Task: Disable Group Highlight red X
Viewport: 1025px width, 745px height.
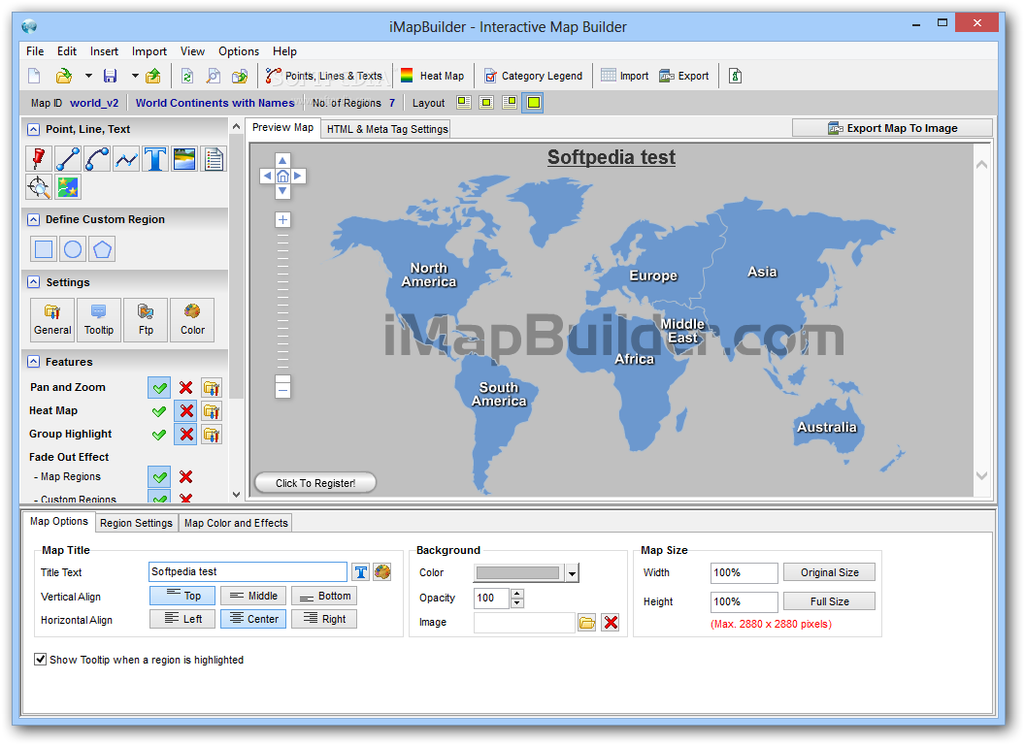Action: point(186,435)
